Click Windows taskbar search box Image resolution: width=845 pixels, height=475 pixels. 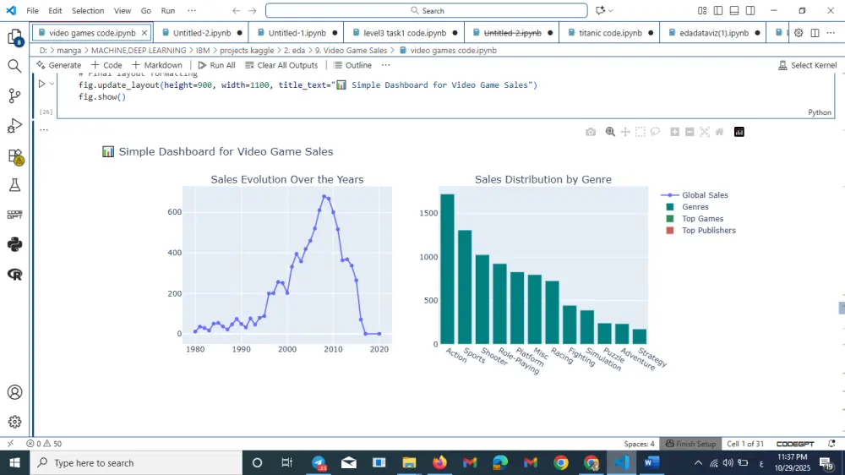[x=136, y=462]
